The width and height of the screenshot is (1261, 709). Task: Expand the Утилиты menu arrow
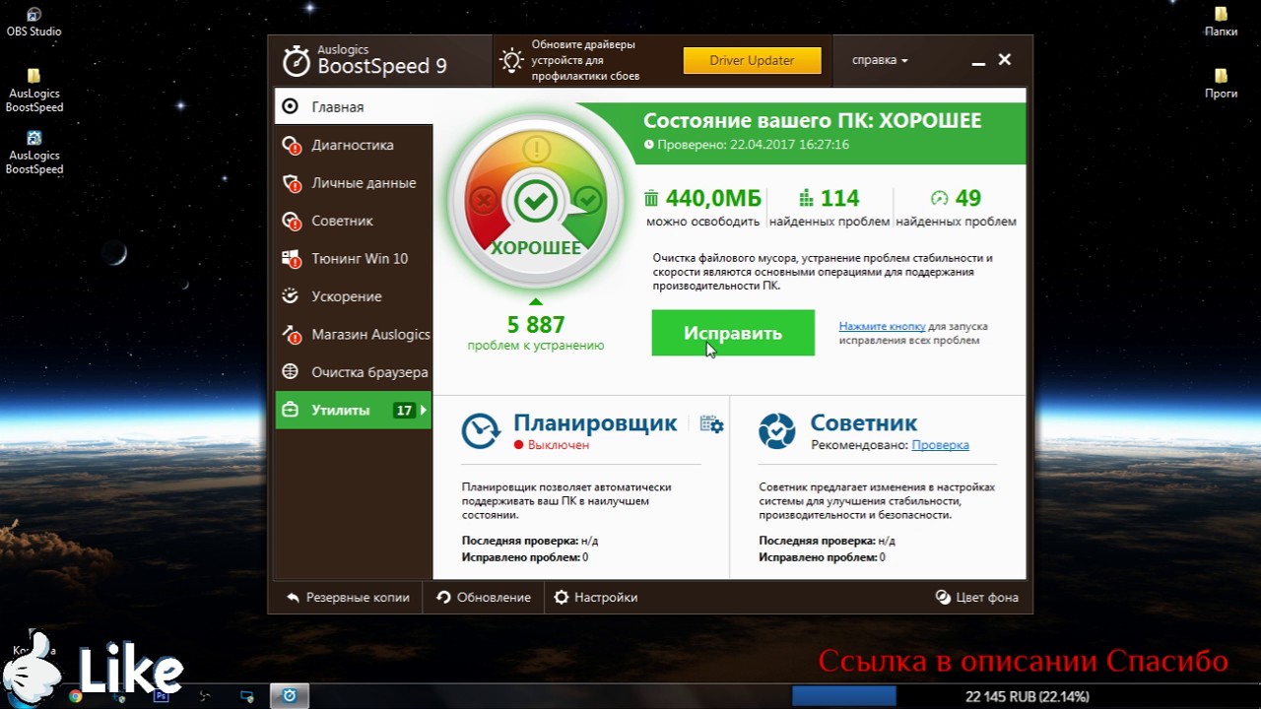point(425,410)
